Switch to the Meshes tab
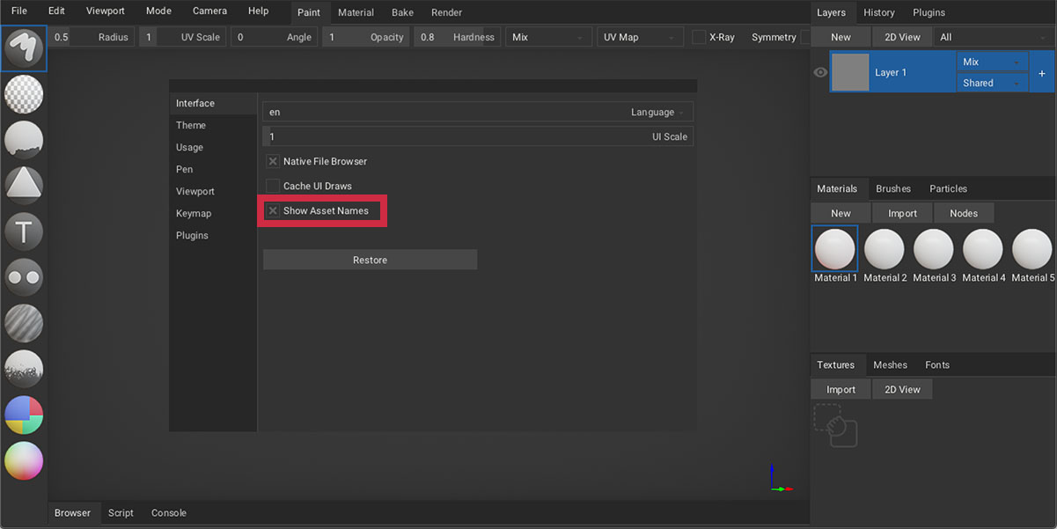 click(x=890, y=364)
